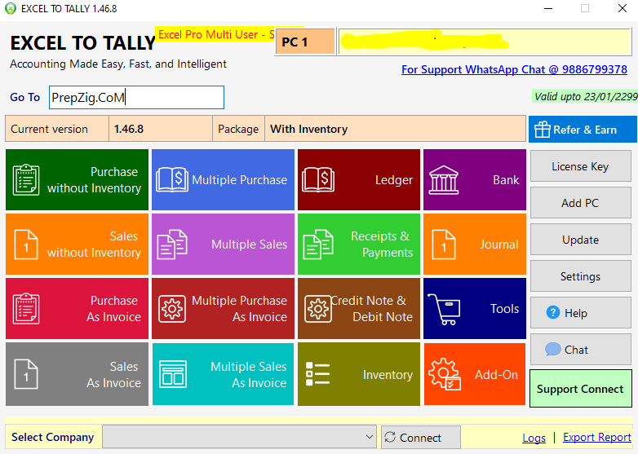This screenshot has height=454, width=638.
Task: Click the Update button
Action: pyautogui.click(x=581, y=240)
